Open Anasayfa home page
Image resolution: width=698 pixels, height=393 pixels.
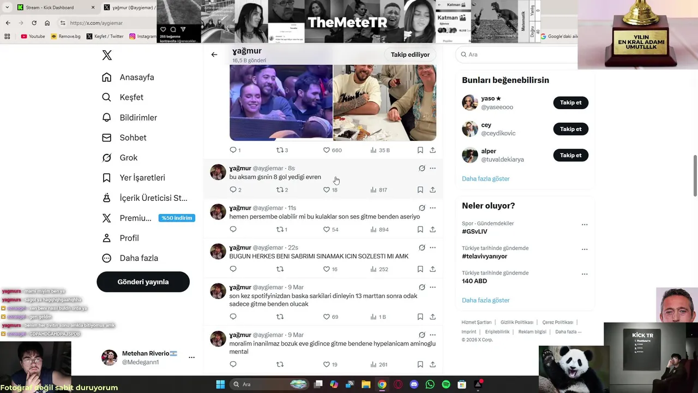(128, 78)
